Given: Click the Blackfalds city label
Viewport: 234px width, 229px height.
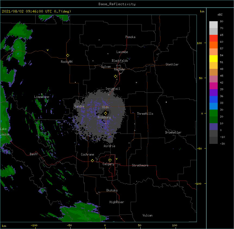Looking at the screenshot, I should [120, 61].
